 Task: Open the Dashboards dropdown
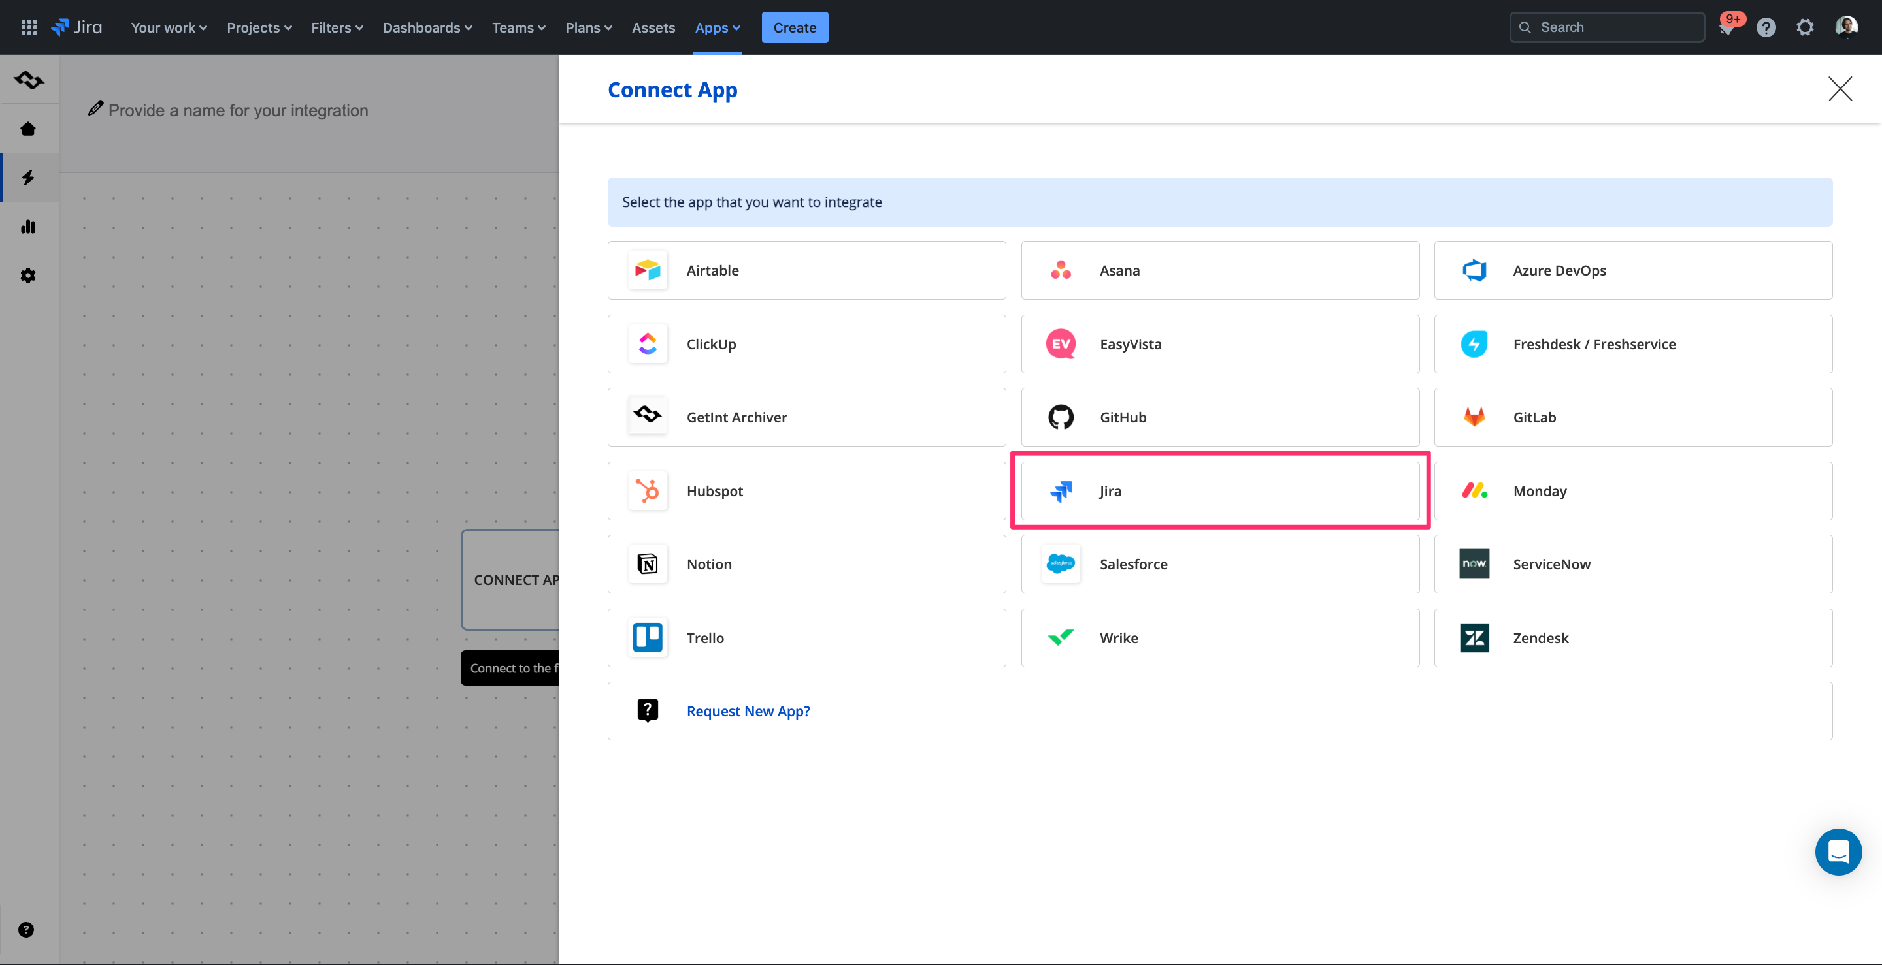point(427,27)
